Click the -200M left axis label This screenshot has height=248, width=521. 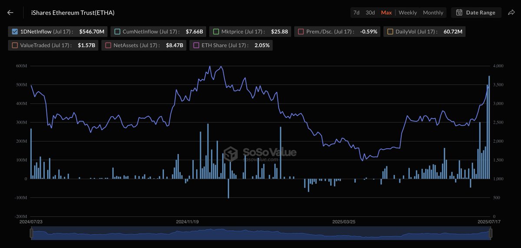(x=21, y=216)
